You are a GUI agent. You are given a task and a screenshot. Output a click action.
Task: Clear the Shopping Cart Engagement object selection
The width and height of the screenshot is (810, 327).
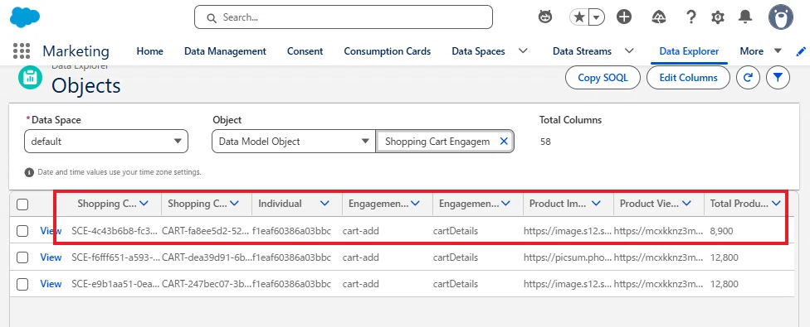click(504, 141)
